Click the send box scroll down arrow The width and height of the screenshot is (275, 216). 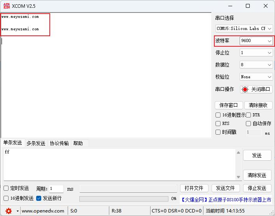238,177
